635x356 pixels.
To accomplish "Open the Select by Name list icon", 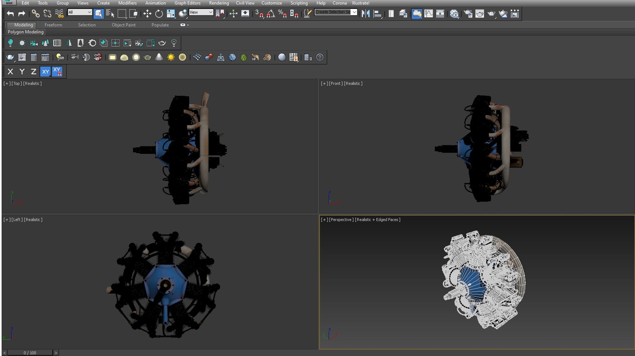I will click(110, 14).
